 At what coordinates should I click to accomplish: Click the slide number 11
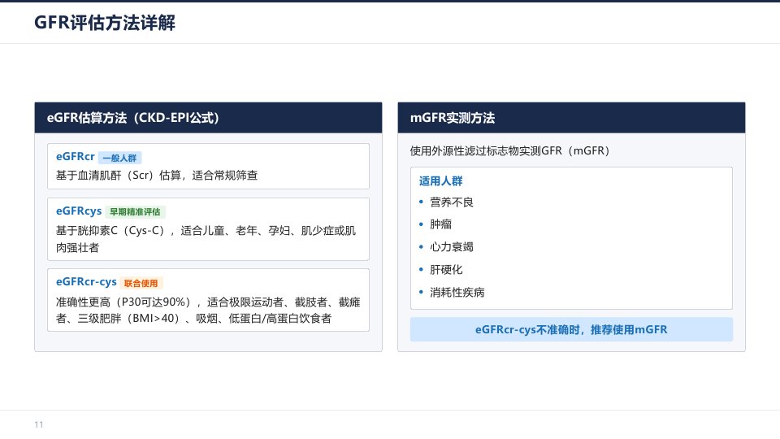(39, 424)
